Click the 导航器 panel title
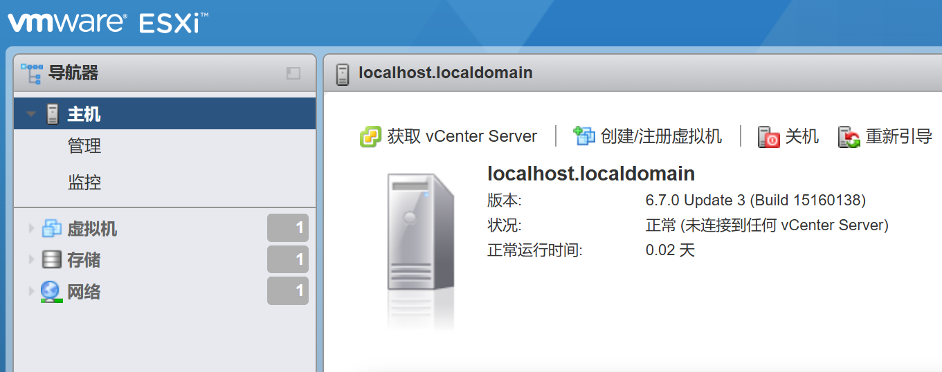Image resolution: width=942 pixels, height=372 pixels. point(73,73)
